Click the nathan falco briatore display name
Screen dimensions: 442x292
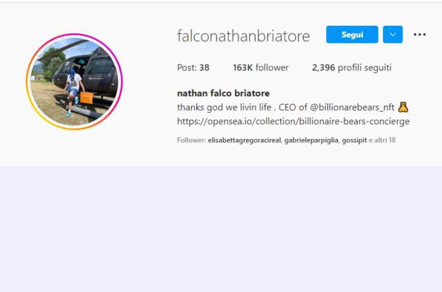click(223, 93)
